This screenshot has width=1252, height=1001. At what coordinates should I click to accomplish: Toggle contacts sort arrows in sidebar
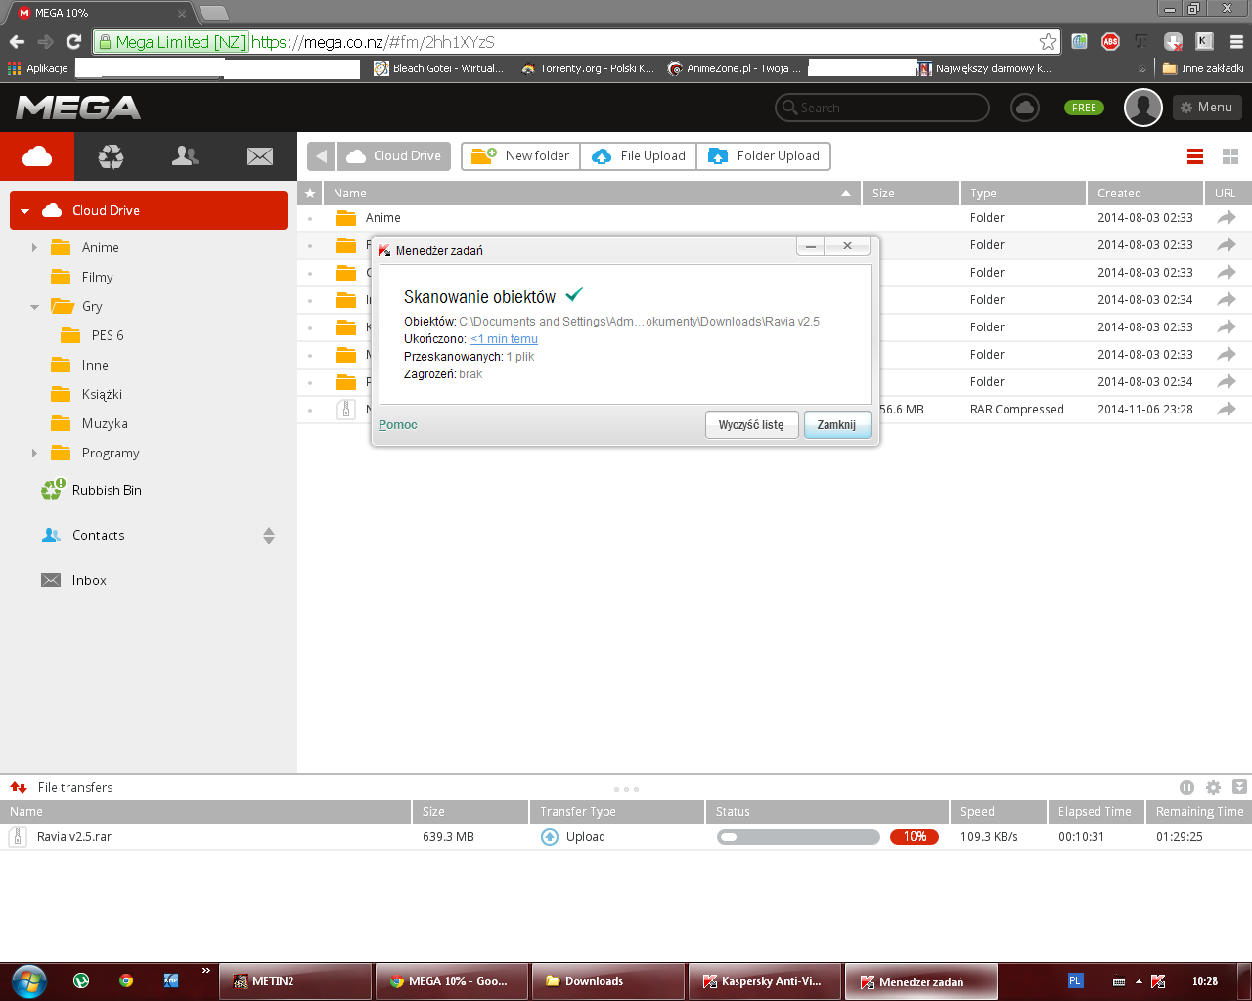click(x=269, y=536)
